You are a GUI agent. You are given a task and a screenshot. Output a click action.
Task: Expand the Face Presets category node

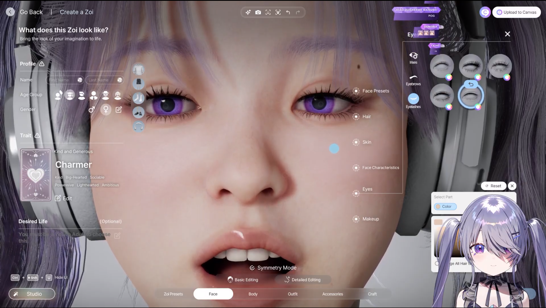356,91
